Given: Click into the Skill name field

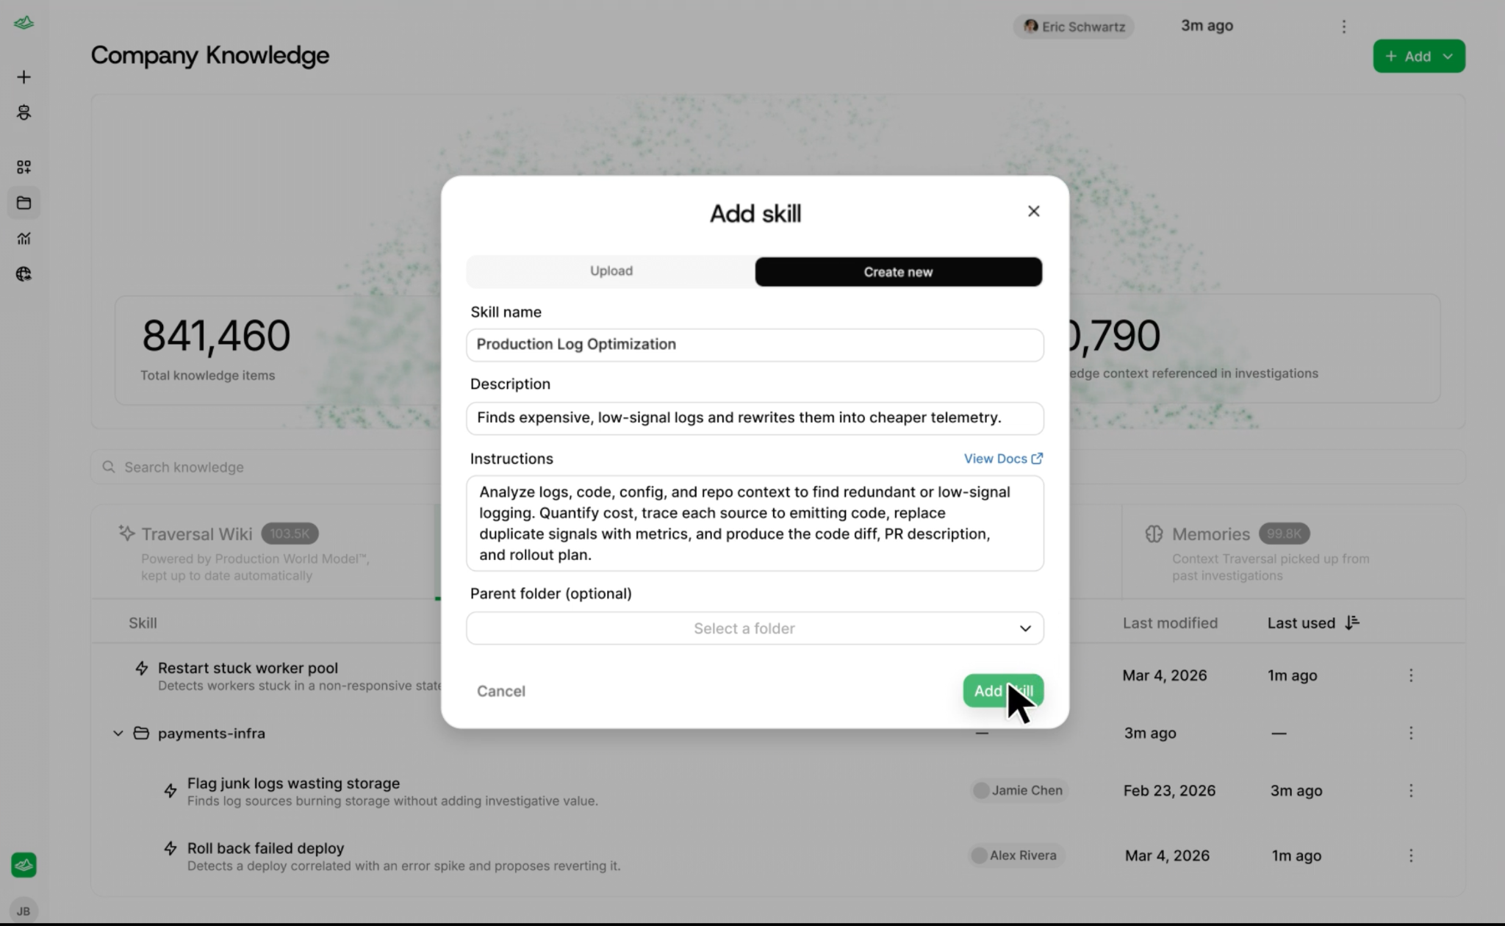Looking at the screenshot, I should pos(755,345).
